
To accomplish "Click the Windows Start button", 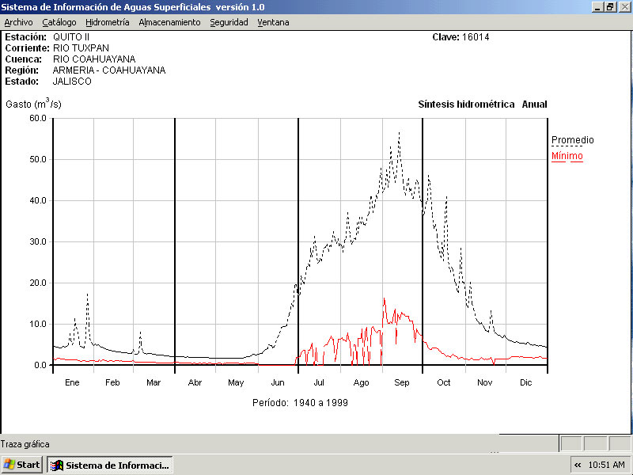I will pos(22,465).
